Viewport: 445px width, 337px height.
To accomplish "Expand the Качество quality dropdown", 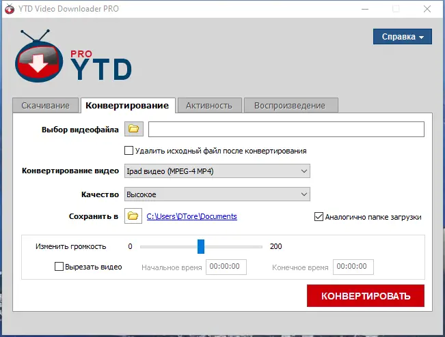I will click(217, 194).
